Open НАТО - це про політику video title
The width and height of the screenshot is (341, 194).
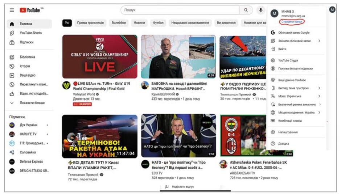(x=178, y=165)
